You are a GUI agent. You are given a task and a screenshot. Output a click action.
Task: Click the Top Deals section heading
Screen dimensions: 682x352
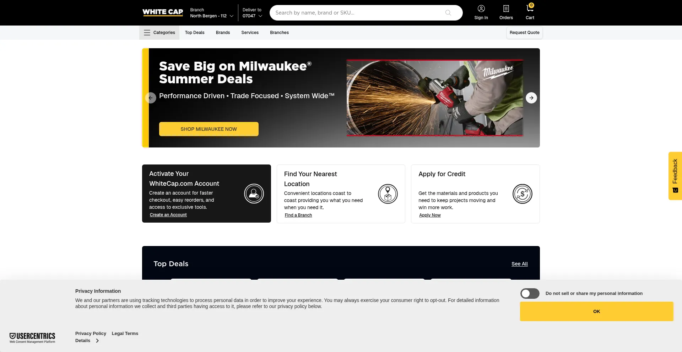coord(171,264)
